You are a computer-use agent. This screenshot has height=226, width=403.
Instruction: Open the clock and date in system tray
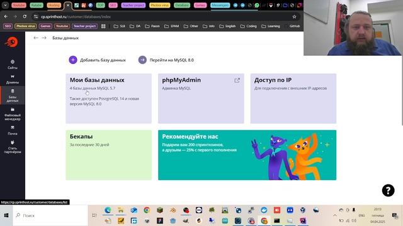point(378,215)
